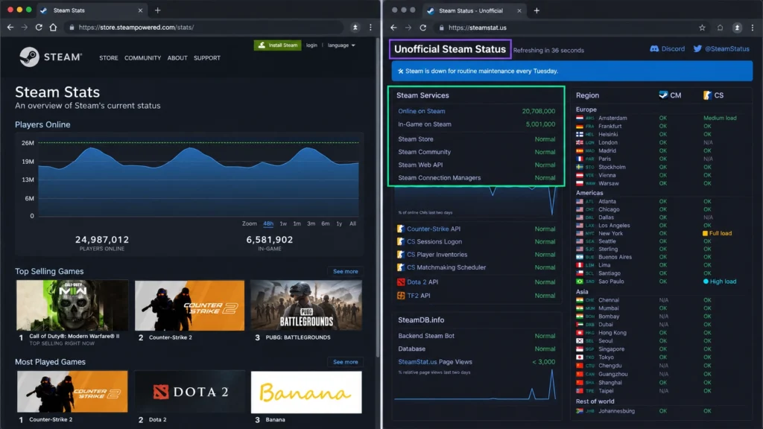Open Counter-Strike 2 top selling thumbnail

coord(190,305)
